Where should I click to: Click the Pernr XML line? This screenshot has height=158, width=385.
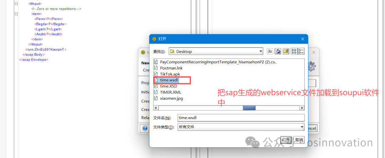coord(48,19)
